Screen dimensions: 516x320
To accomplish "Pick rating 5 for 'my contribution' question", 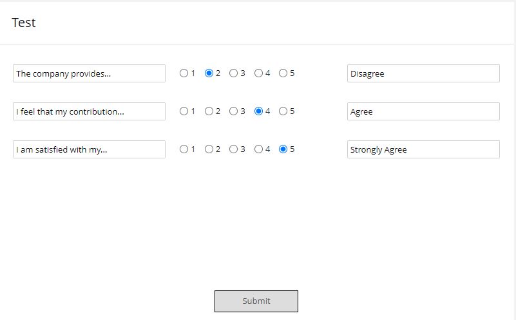I will coord(283,111).
